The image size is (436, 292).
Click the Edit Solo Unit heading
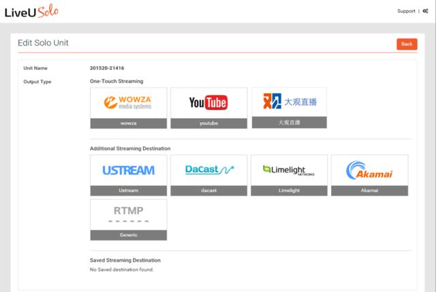pos(43,43)
